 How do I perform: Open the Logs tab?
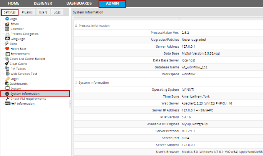click(x=57, y=12)
